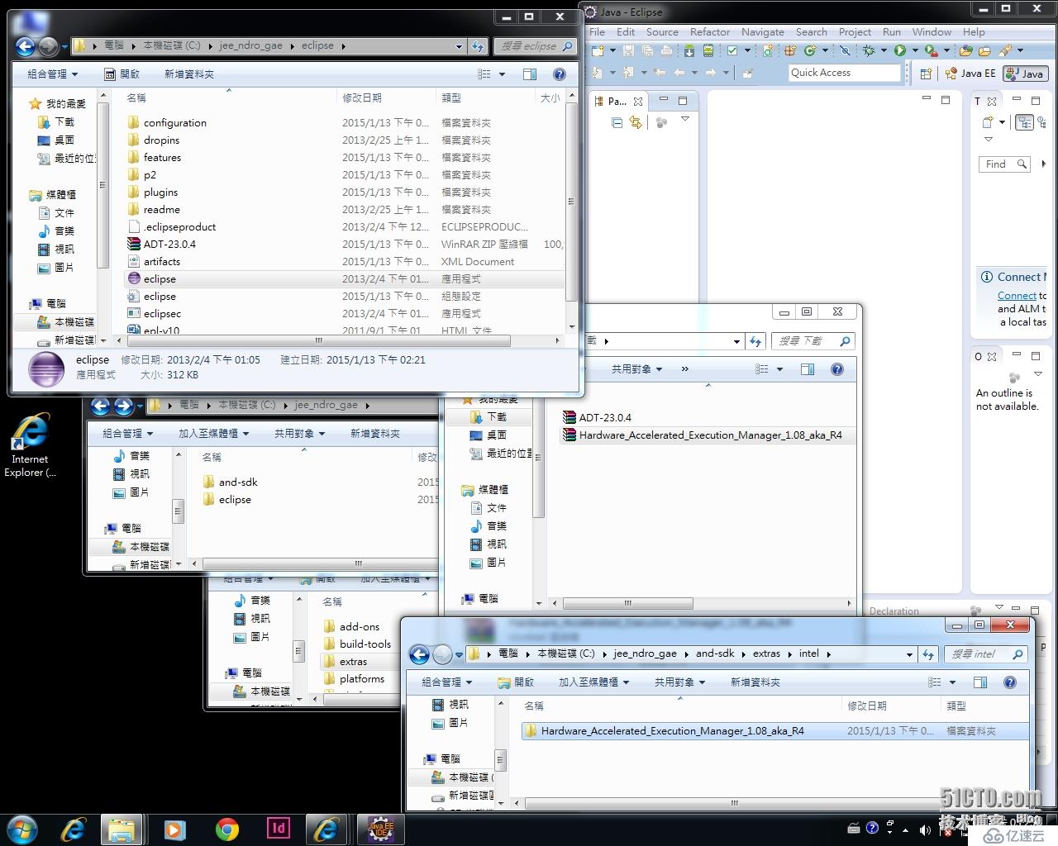Click the Java EE IDE taskbar icon
The width and height of the screenshot is (1058, 846).
point(380,829)
